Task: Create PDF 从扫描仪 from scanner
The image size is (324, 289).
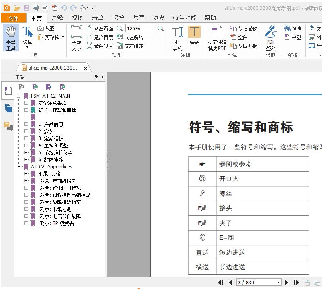Action: click(244, 29)
